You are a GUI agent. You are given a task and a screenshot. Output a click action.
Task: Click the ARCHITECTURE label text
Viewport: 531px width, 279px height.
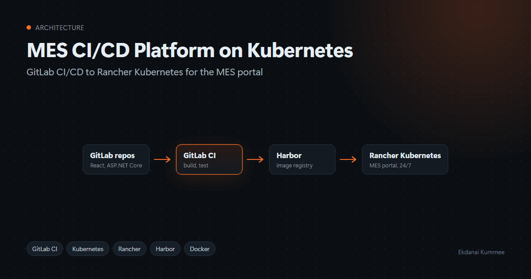60,27
